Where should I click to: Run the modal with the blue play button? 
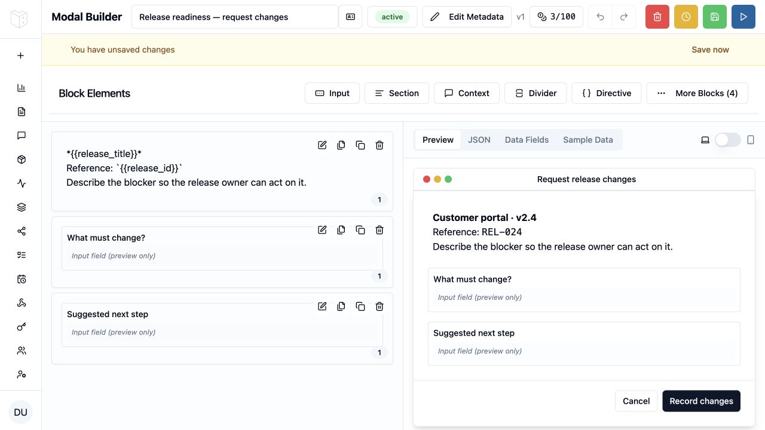[743, 17]
